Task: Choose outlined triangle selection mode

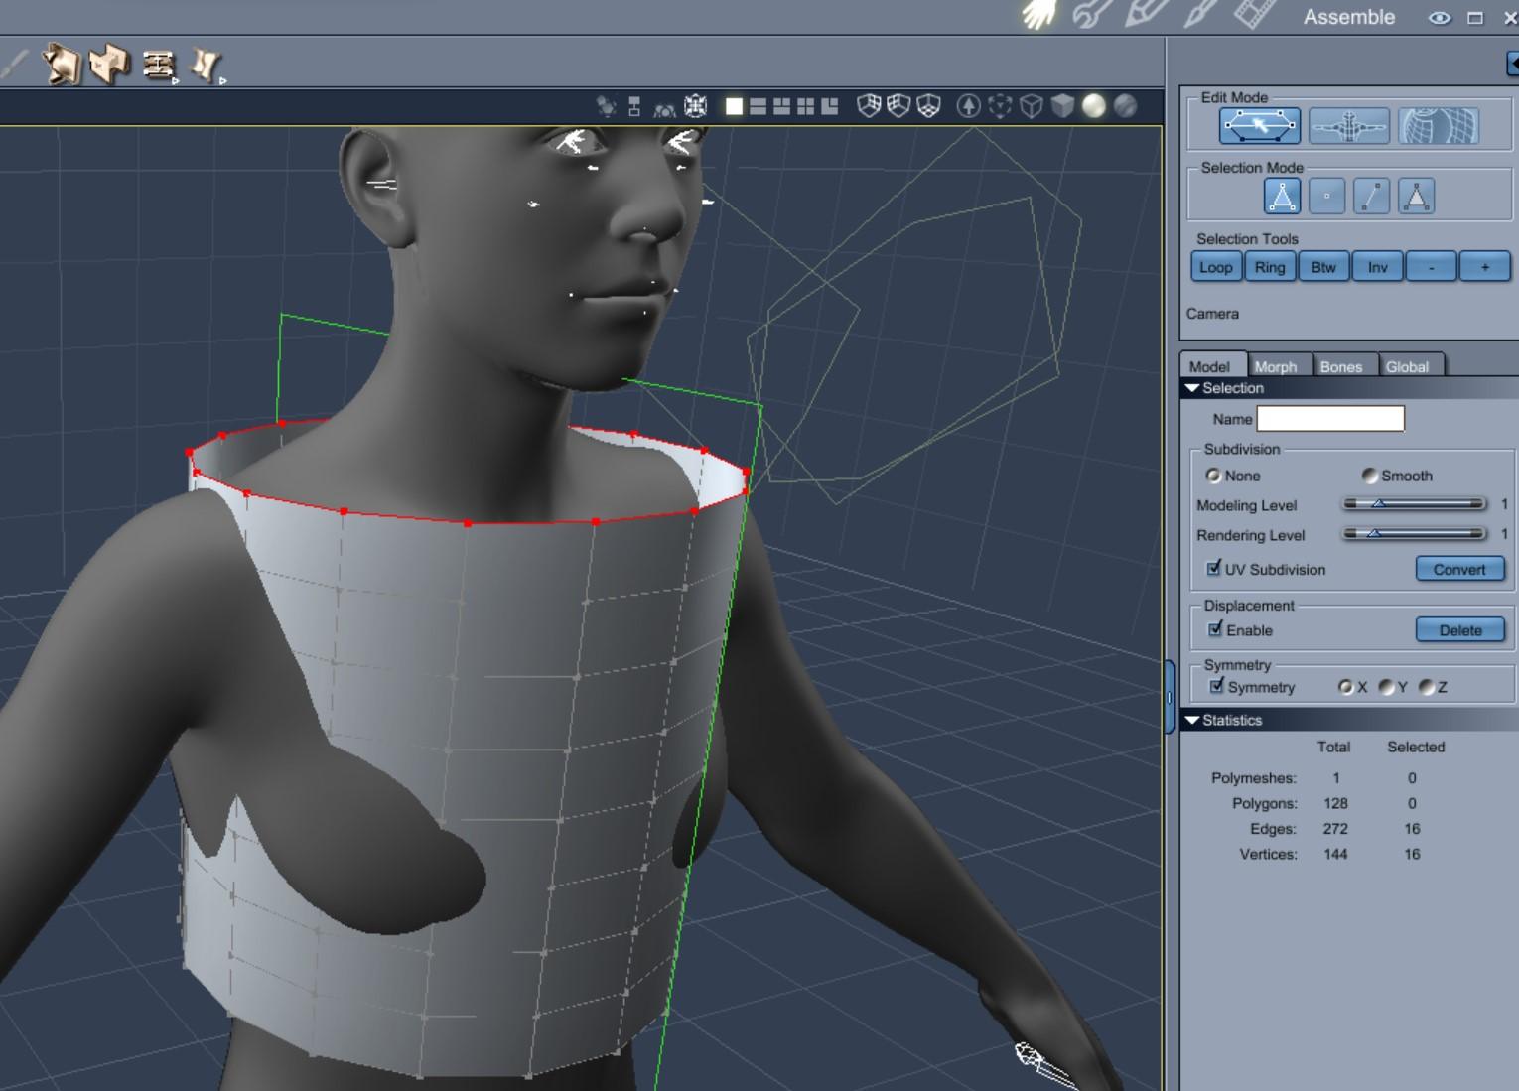Action: 1282,197
